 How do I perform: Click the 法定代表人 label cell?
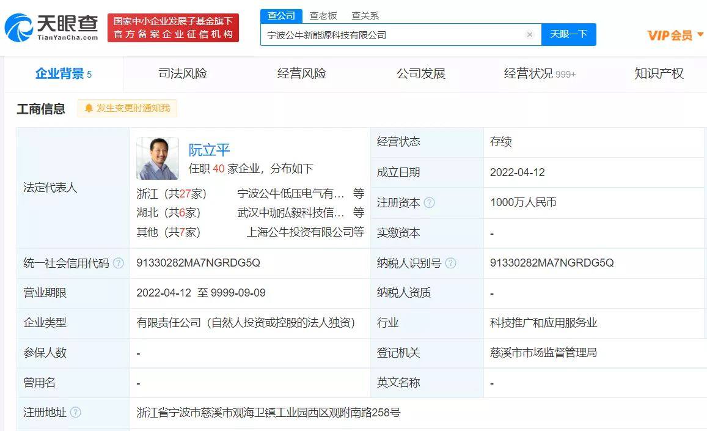pos(73,188)
